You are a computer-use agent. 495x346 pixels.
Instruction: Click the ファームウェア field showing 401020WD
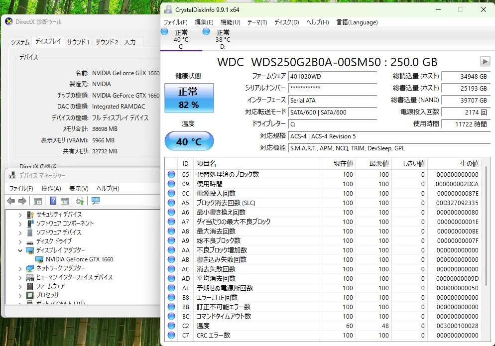point(333,76)
